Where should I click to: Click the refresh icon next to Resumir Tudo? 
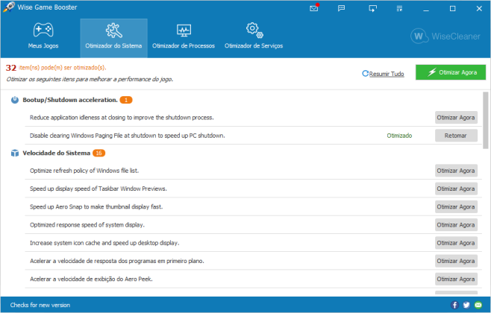click(365, 74)
